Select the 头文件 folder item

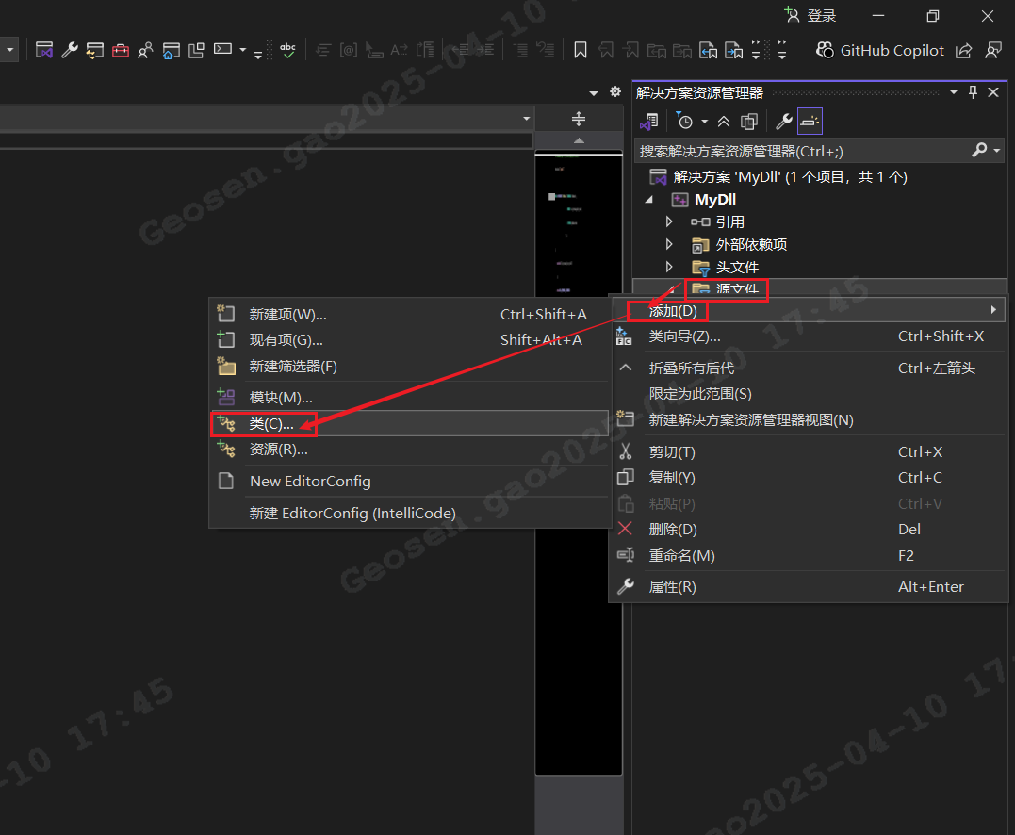coord(725,268)
